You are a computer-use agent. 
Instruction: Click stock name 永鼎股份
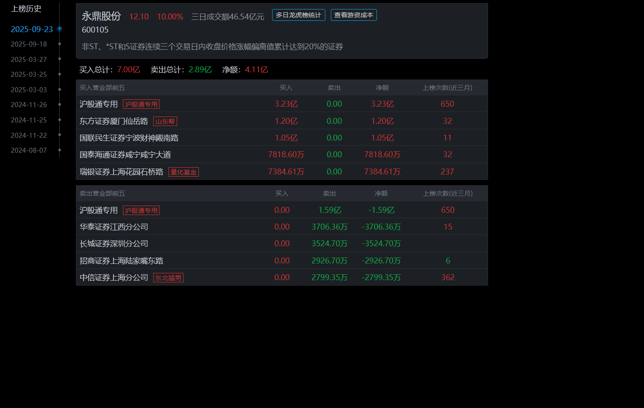[x=101, y=16]
